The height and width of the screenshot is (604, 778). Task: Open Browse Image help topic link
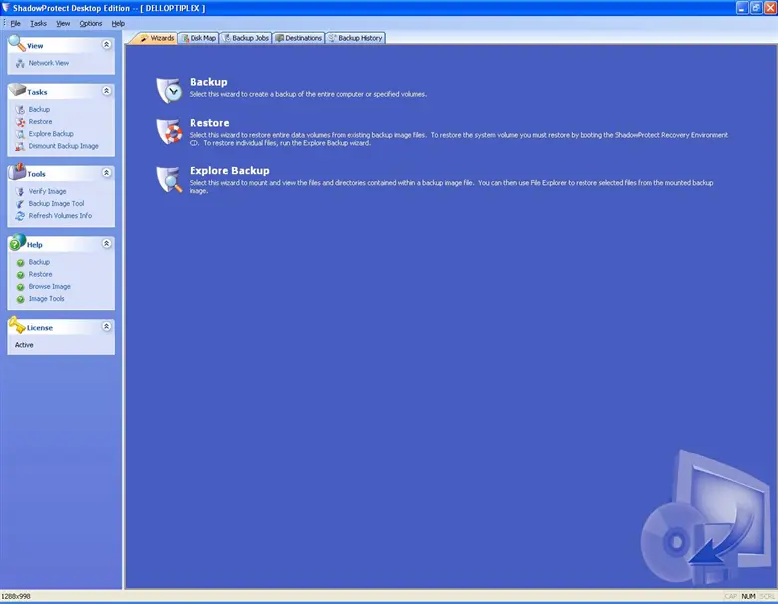pos(50,287)
